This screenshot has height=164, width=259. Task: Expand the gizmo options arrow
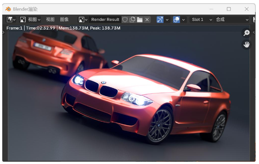[x=167, y=20]
